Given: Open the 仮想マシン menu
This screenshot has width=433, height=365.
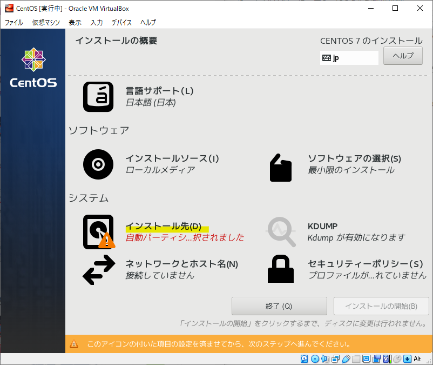Looking at the screenshot, I should click(x=46, y=23).
